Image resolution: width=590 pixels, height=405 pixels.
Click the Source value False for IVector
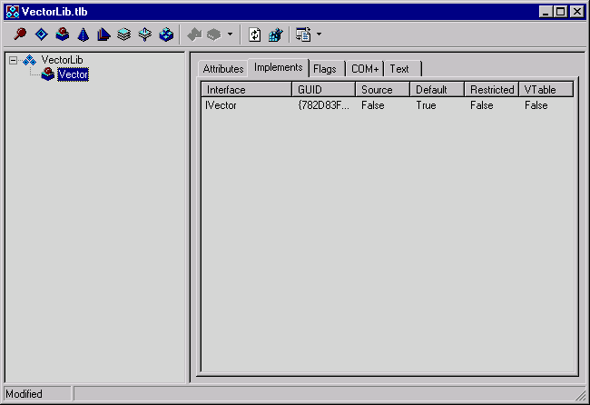point(373,105)
